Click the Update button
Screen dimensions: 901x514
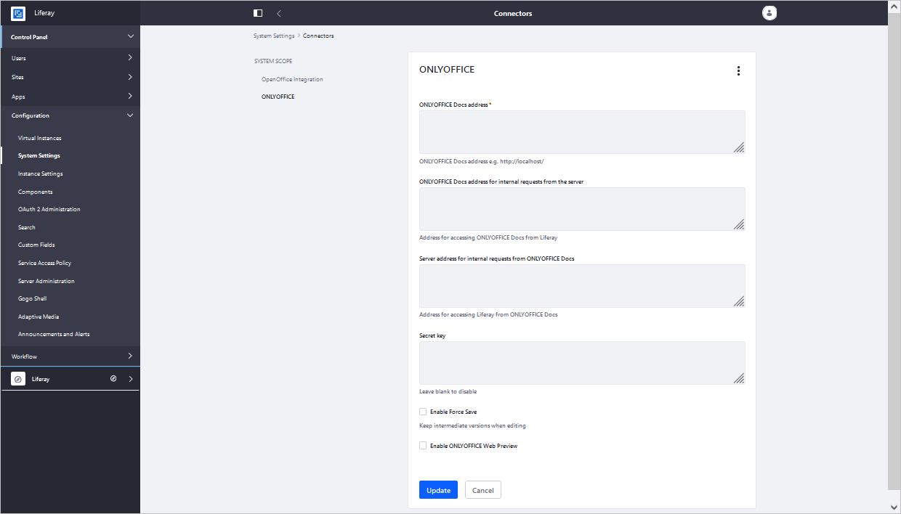[x=438, y=489]
